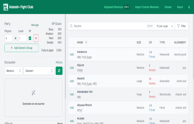The height and width of the screenshot is (124, 194).
Task: Click the CR column header
Action: [150, 42]
